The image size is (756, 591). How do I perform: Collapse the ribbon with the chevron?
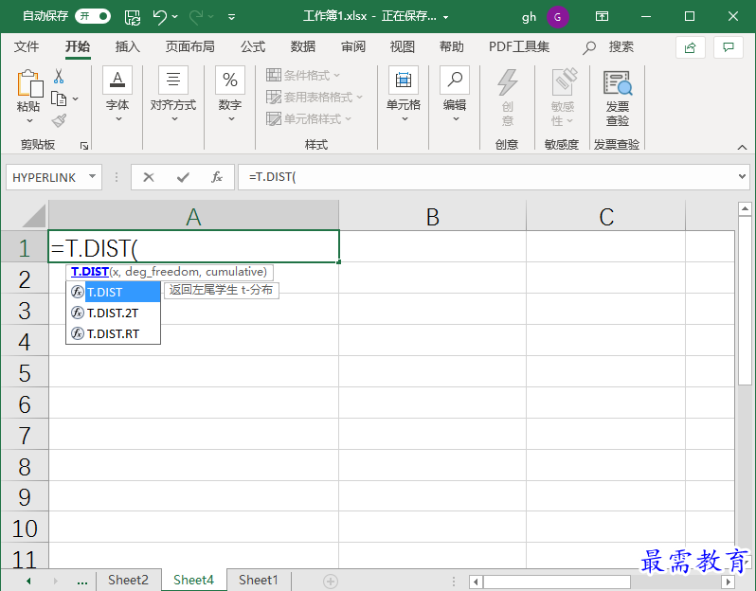pyautogui.click(x=742, y=147)
